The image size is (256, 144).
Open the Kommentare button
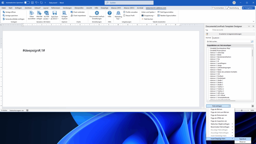click(x=218, y=8)
